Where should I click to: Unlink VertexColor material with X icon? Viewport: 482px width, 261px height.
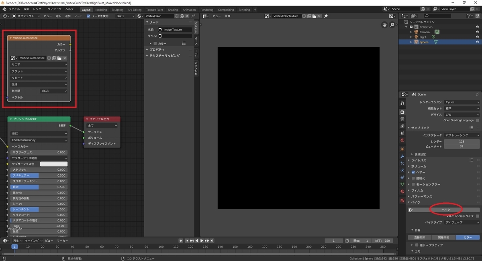point(187,16)
